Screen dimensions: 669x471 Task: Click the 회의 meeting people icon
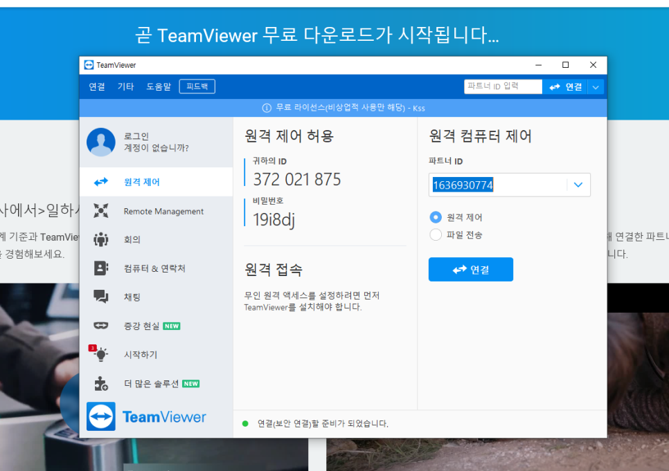(101, 239)
